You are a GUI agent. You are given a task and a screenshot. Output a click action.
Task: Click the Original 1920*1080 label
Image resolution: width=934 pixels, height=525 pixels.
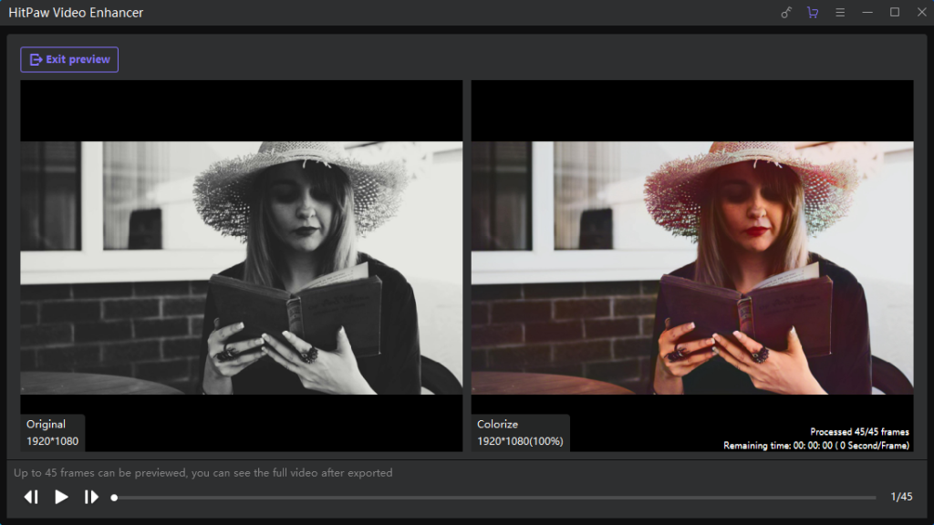click(x=52, y=433)
